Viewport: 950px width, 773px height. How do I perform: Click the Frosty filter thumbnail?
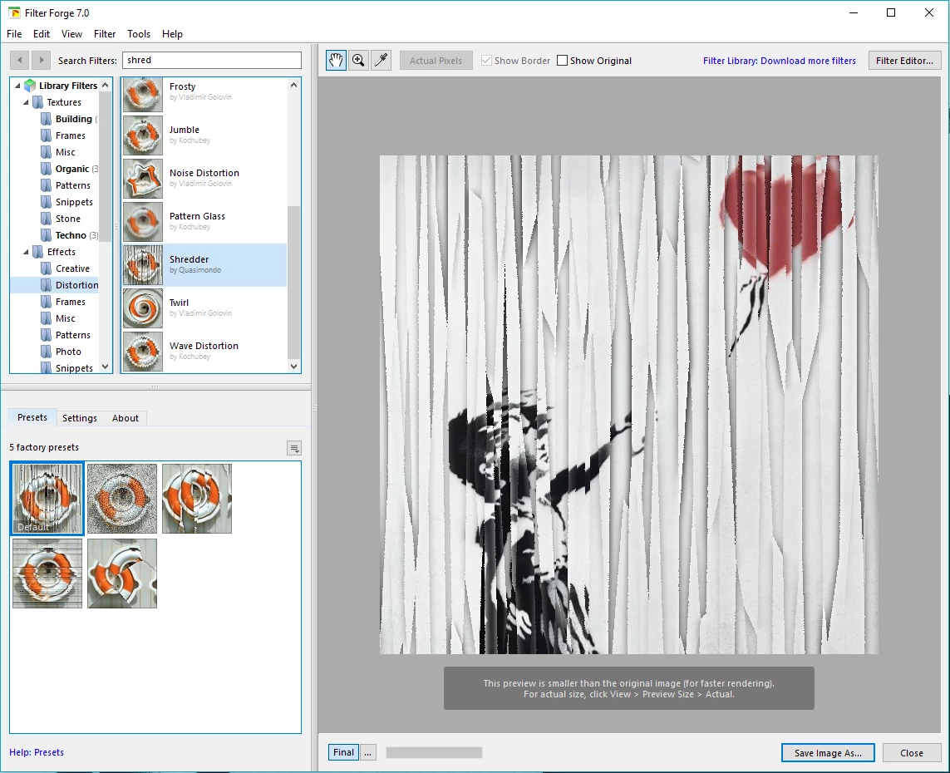pyautogui.click(x=143, y=93)
